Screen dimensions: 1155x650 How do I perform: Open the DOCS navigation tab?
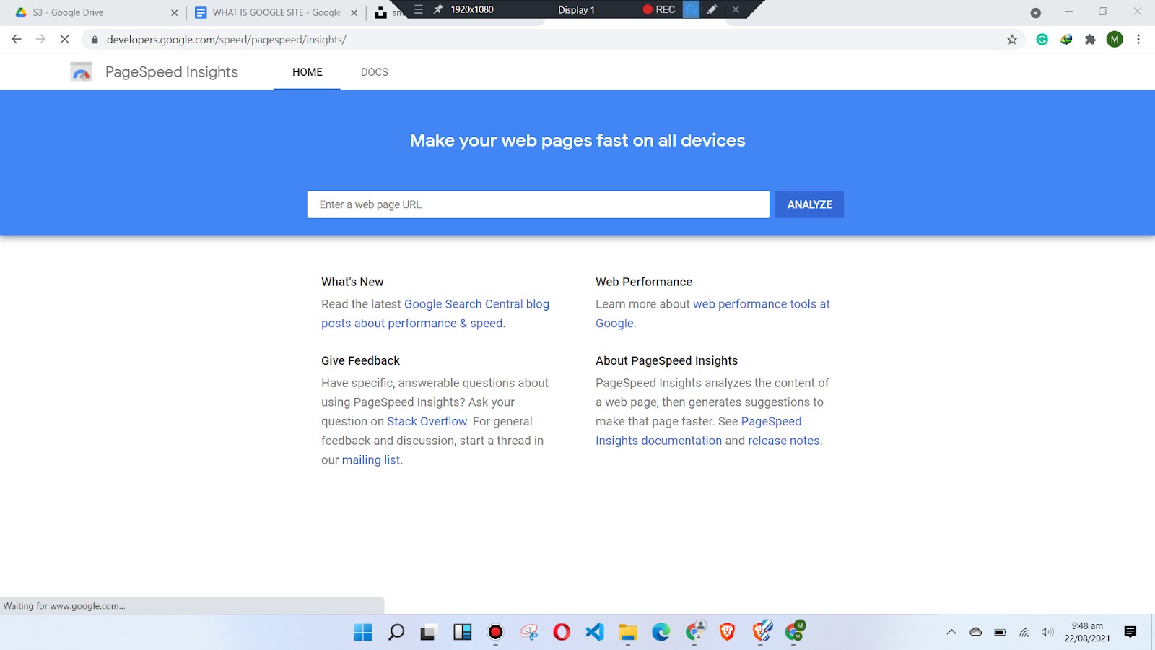[x=375, y=72]
